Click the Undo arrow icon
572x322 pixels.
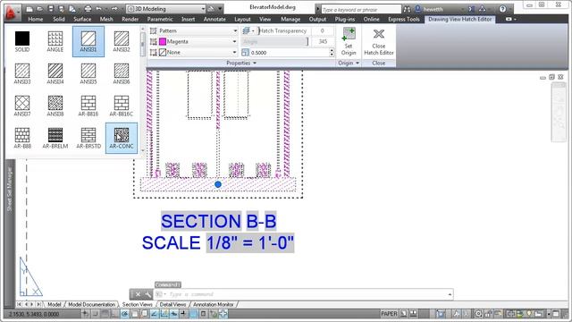[x=98, y=9]
